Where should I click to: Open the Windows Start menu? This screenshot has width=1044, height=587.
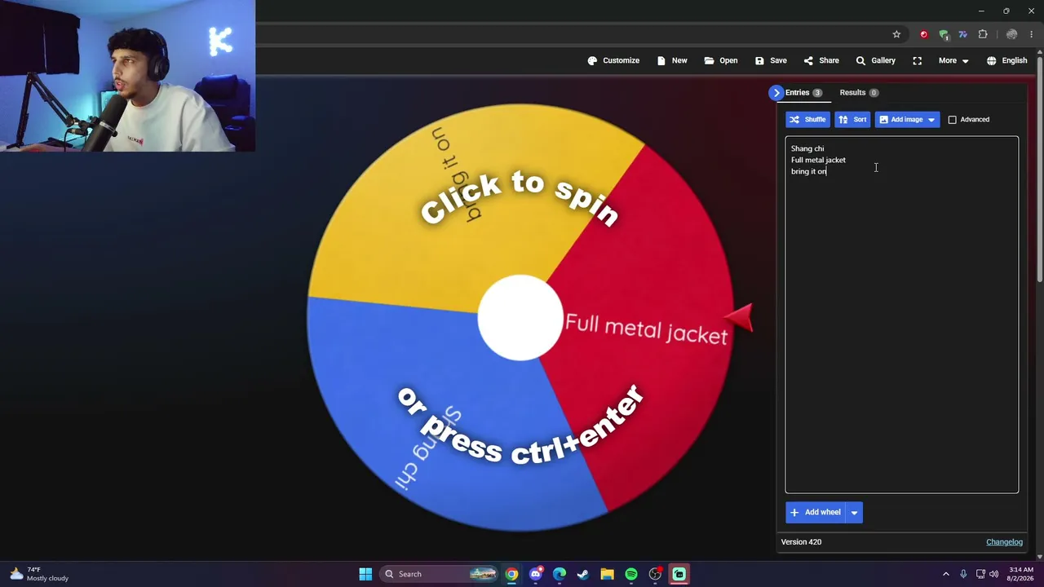click(365, 574)
